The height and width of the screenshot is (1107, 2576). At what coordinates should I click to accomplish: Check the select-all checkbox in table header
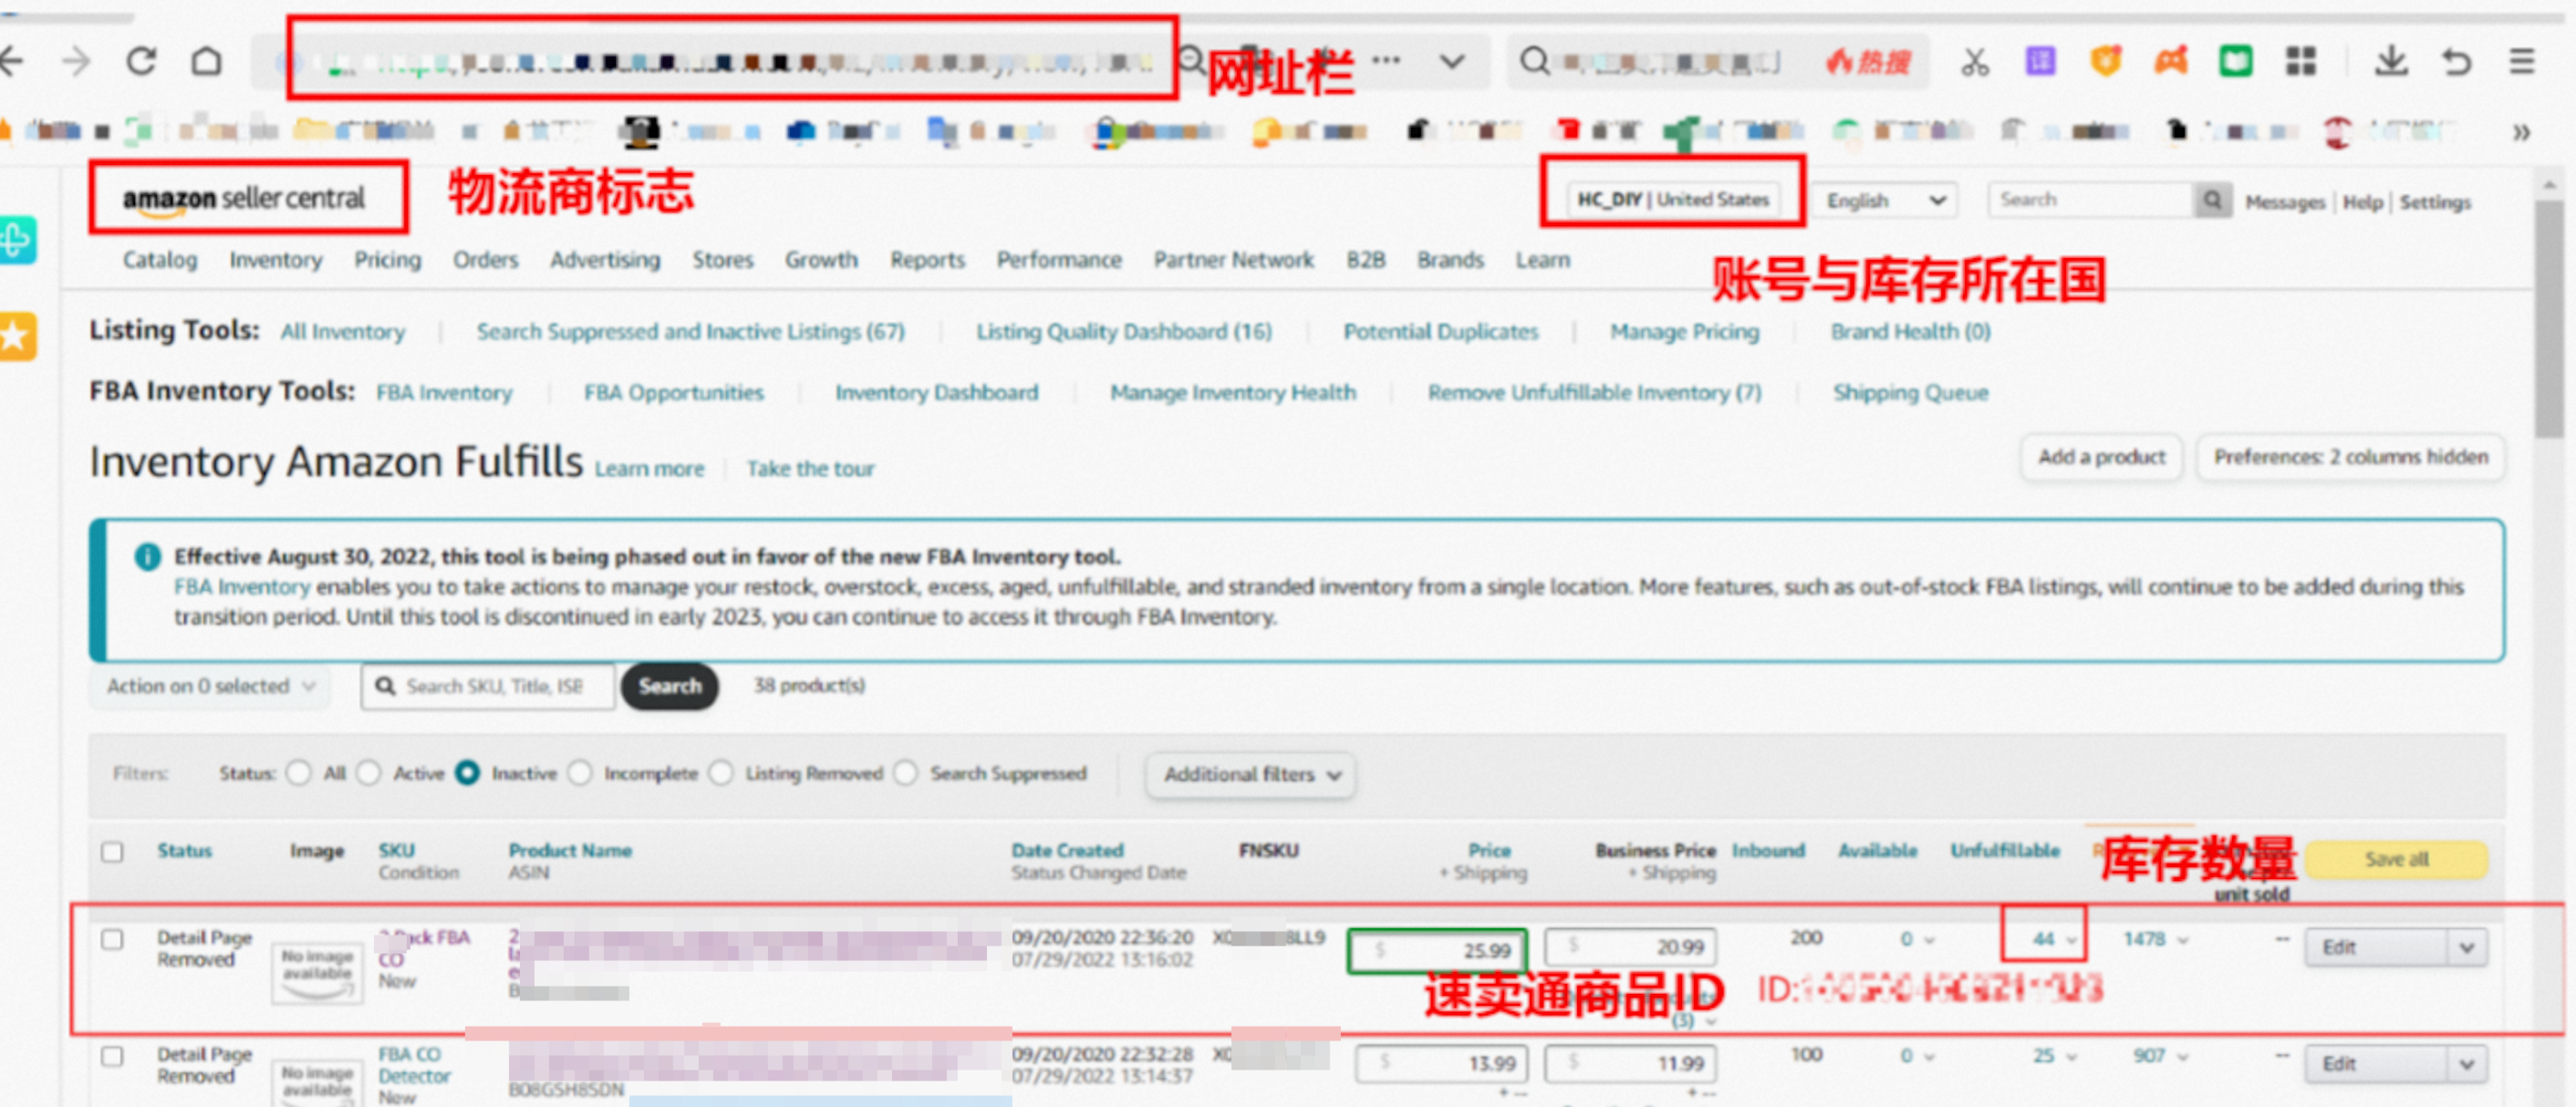click(x=113, y=851)
